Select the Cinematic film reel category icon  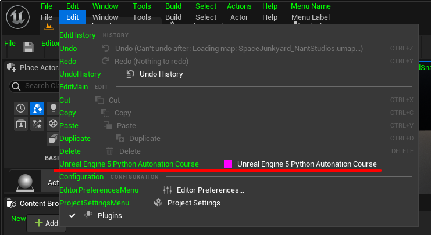[54, 124]
